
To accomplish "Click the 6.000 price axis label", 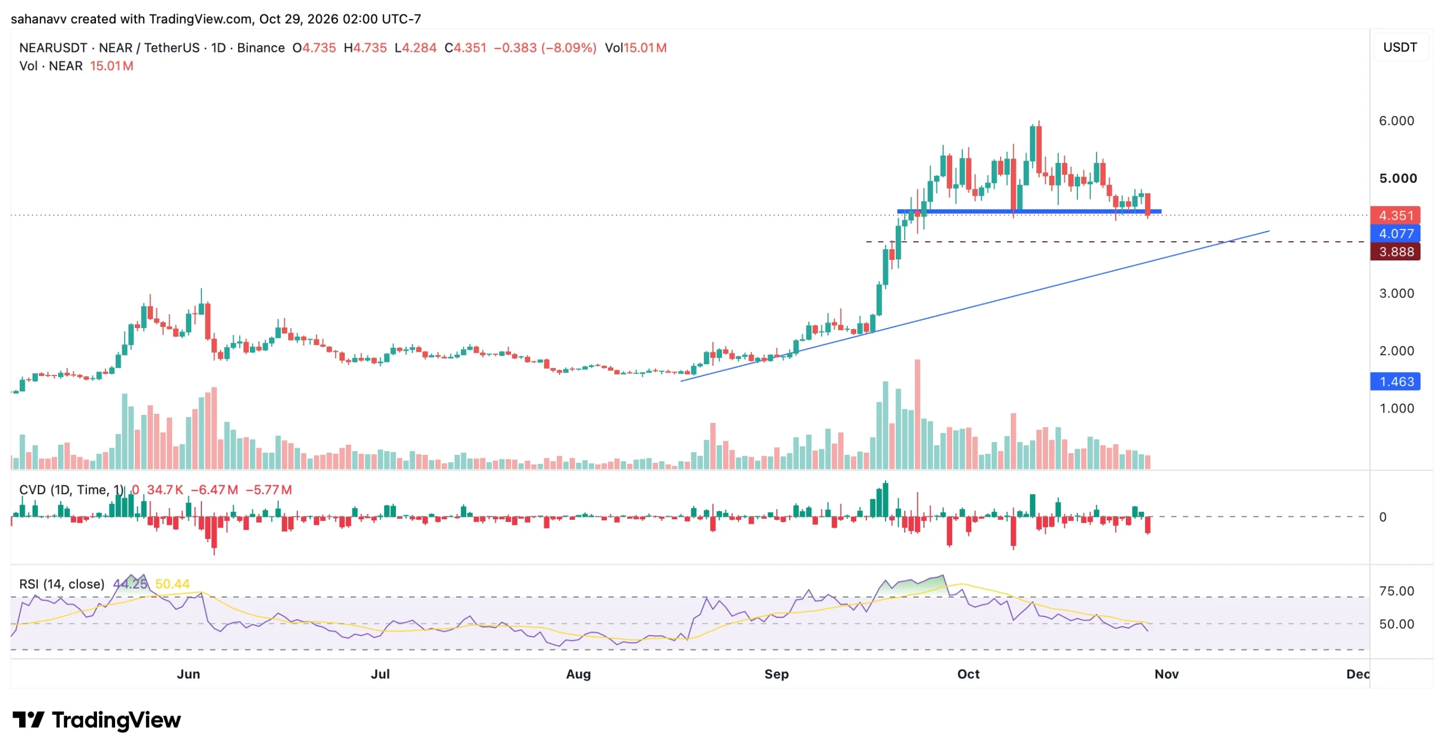I will (x=1396, y=121).
